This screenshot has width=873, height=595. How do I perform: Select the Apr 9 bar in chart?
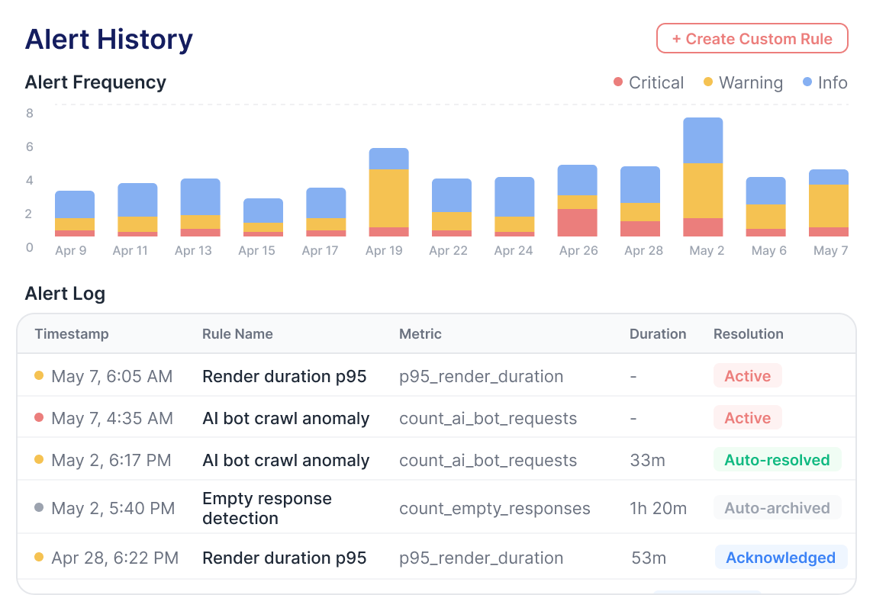pos(75,214)
